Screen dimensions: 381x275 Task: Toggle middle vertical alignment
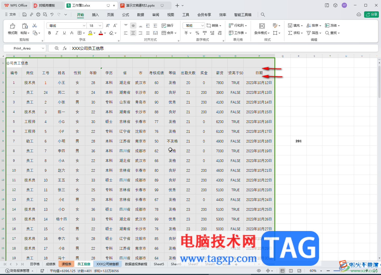(x=133, y=26)
